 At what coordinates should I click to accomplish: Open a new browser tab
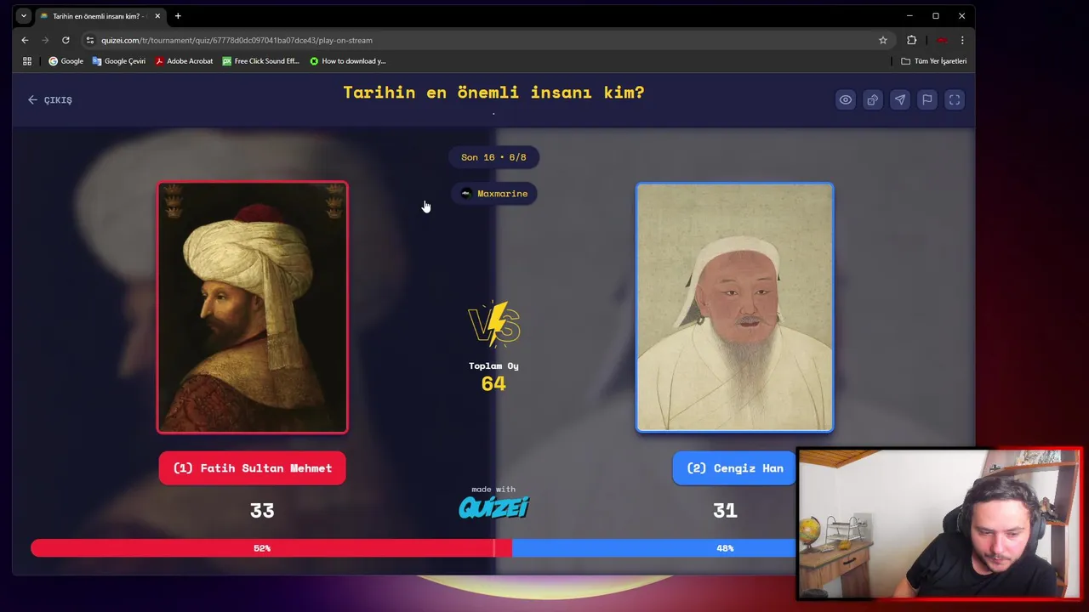178,16
